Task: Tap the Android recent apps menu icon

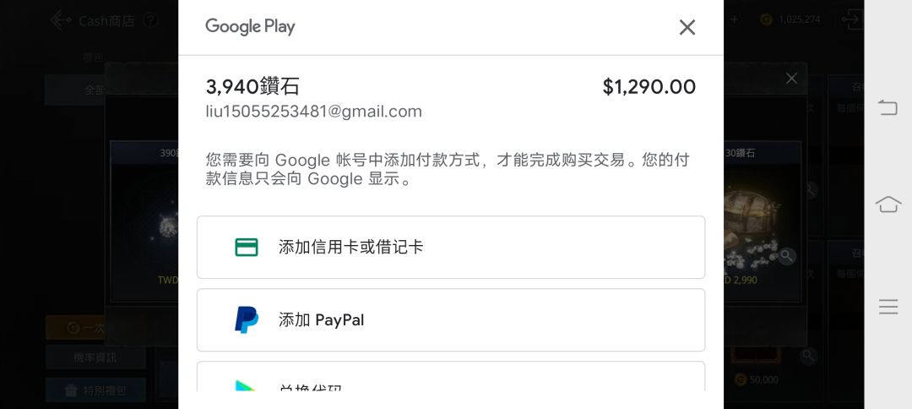Action: [x=888, y=307]
